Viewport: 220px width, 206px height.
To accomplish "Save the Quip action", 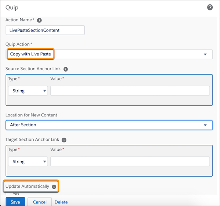I will 15,202.
